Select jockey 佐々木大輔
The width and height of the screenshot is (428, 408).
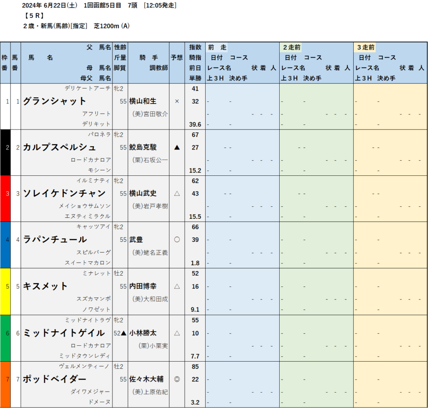click(146, 379)
